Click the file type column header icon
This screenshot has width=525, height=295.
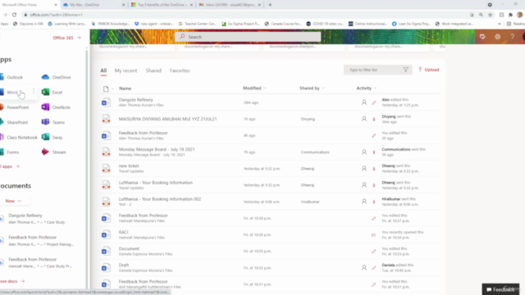[x=106, y=88]
